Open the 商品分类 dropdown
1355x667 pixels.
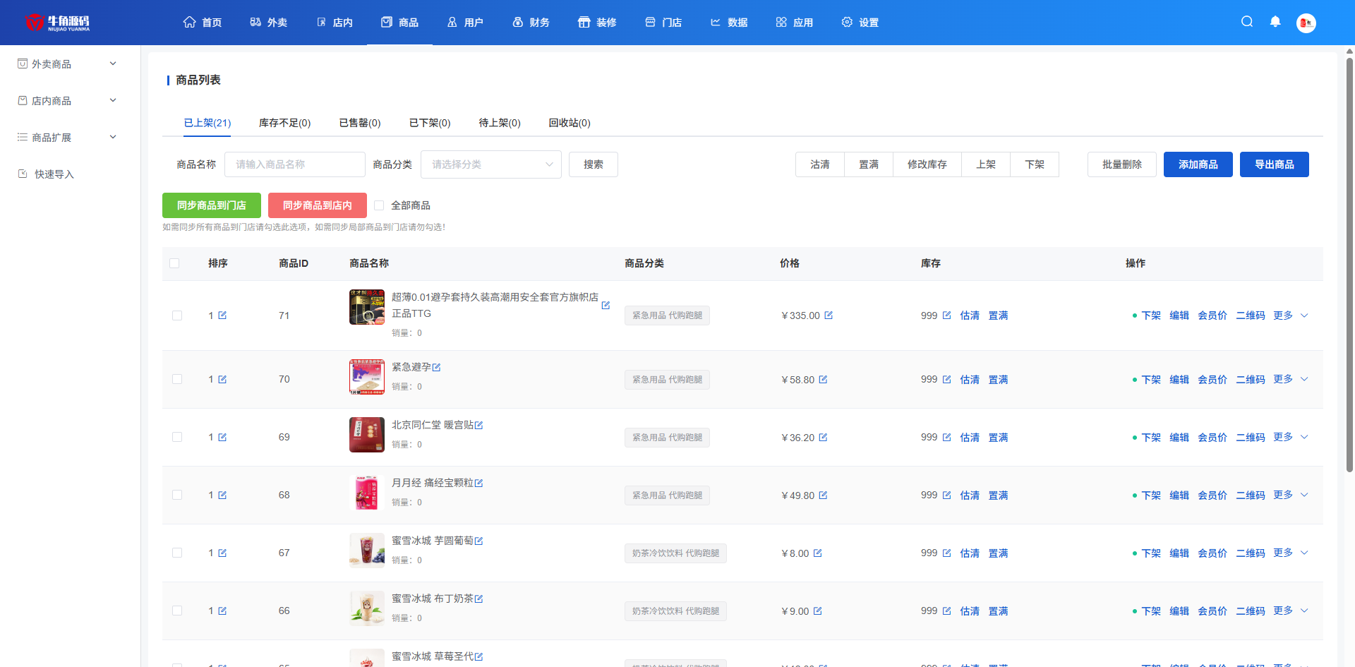[491, 164]
